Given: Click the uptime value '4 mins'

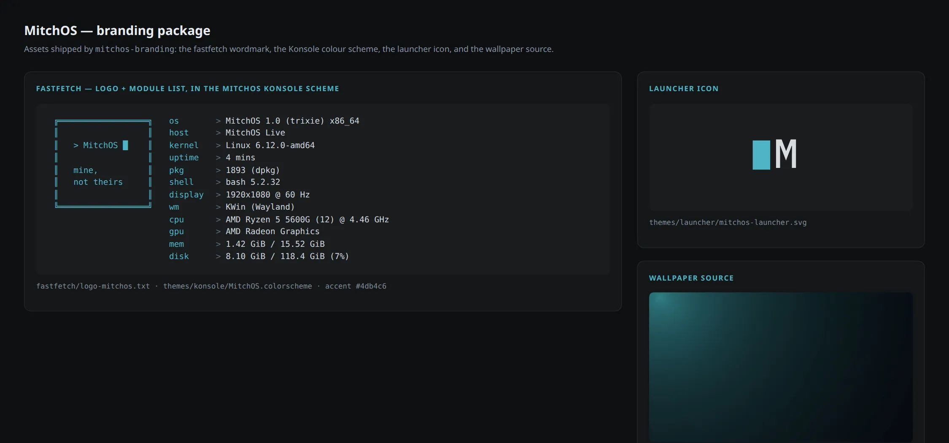Looking at the screenshot, I should click(240, 158).
